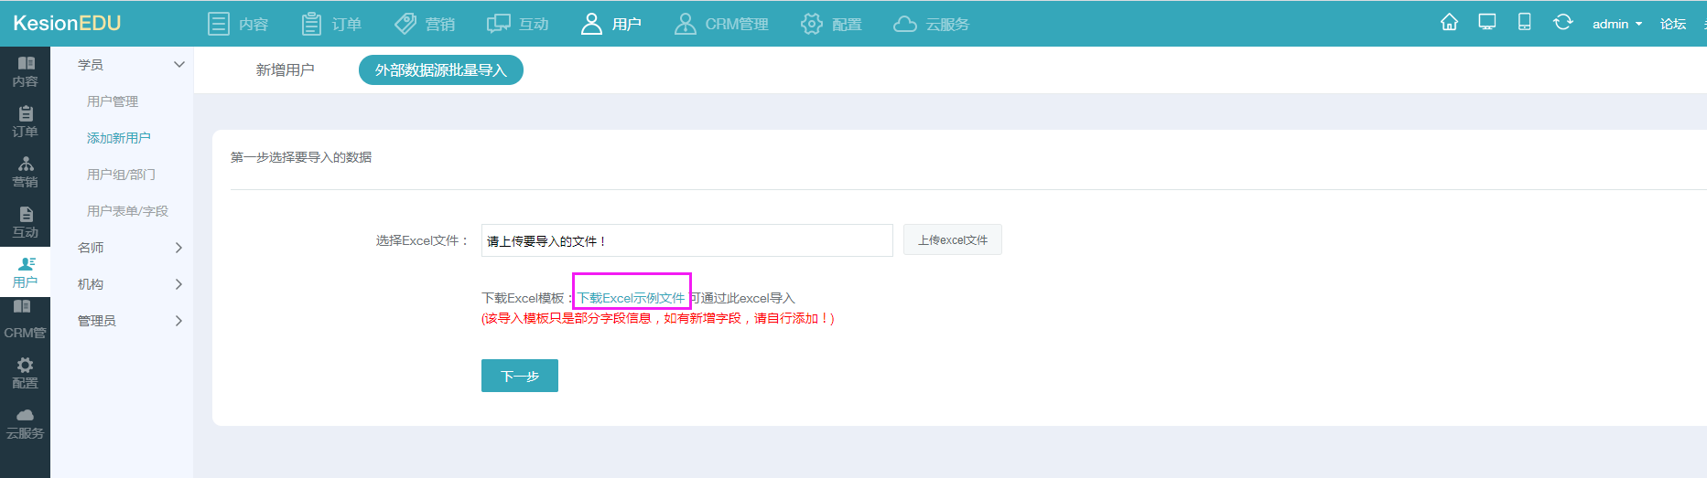Open 订单 icon in left sidebar
Image resolution: width=1707 pixels, height=478 pixels.
pyautogui.click(x=25, y=122)
